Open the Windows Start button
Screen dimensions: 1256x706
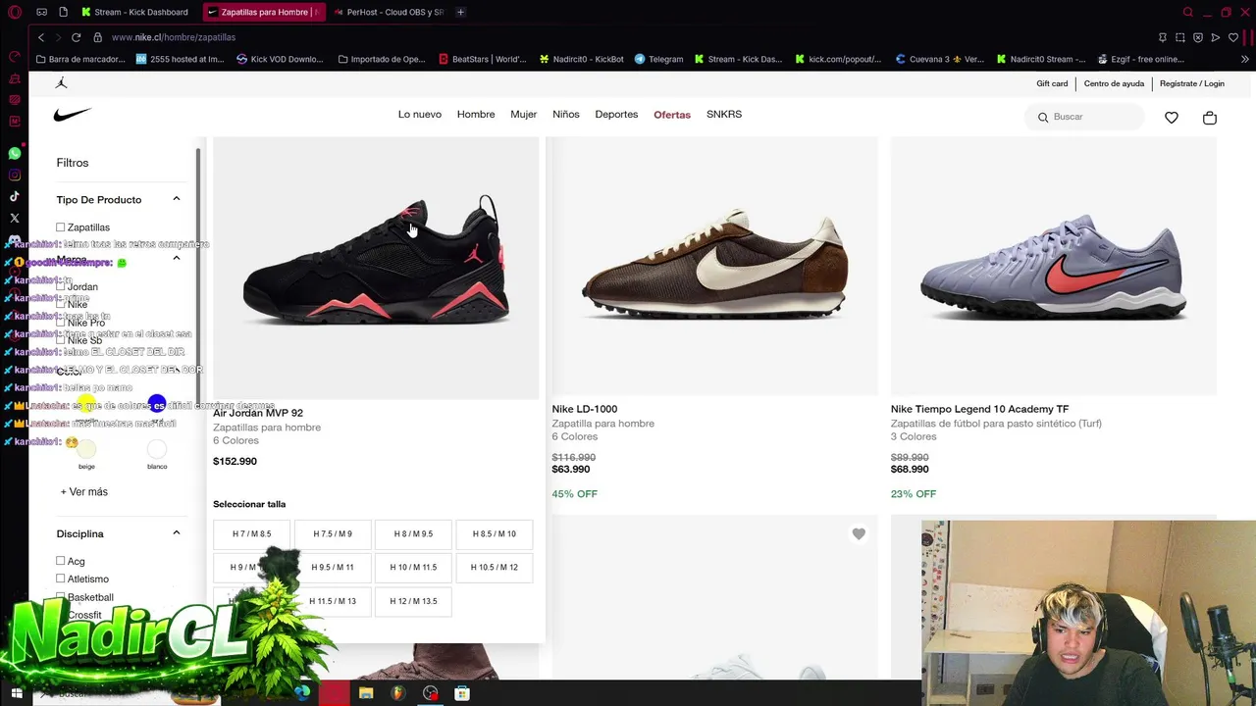pos(17,693)
